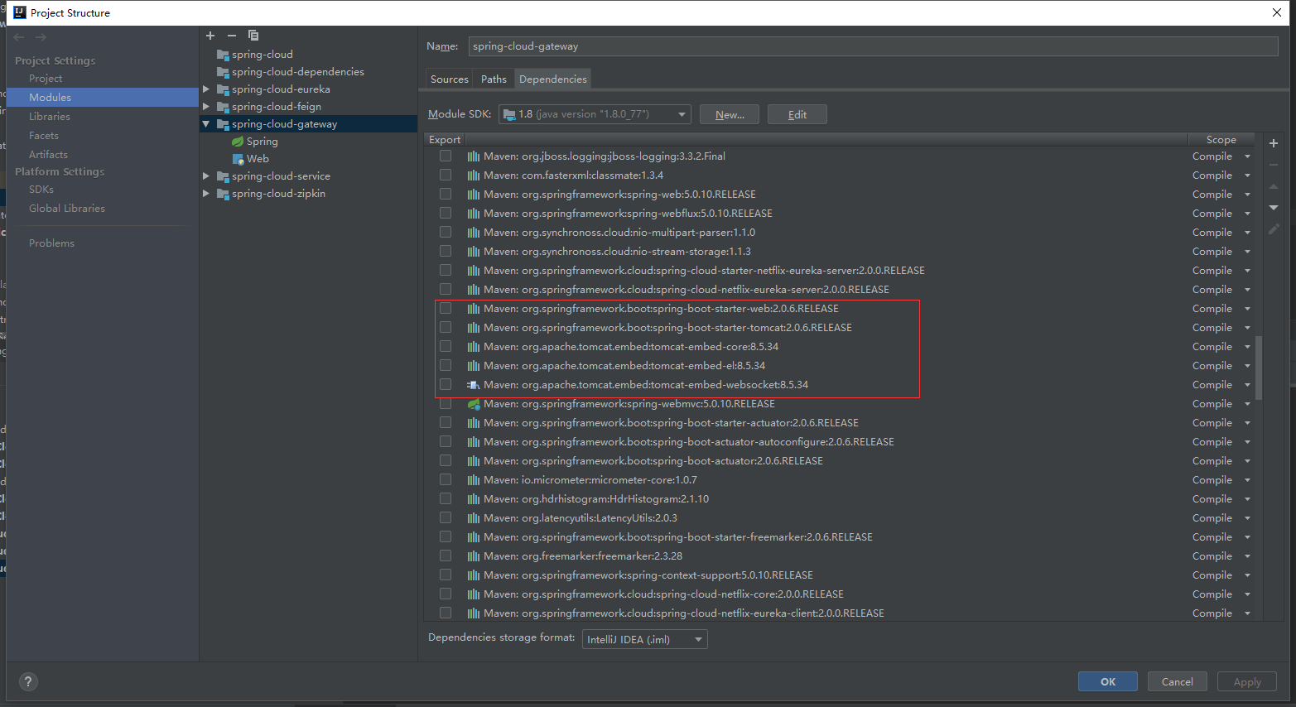Add a new module with plus icon
This screenshot has height=707, width=1296.
click(x=210, y=36)
